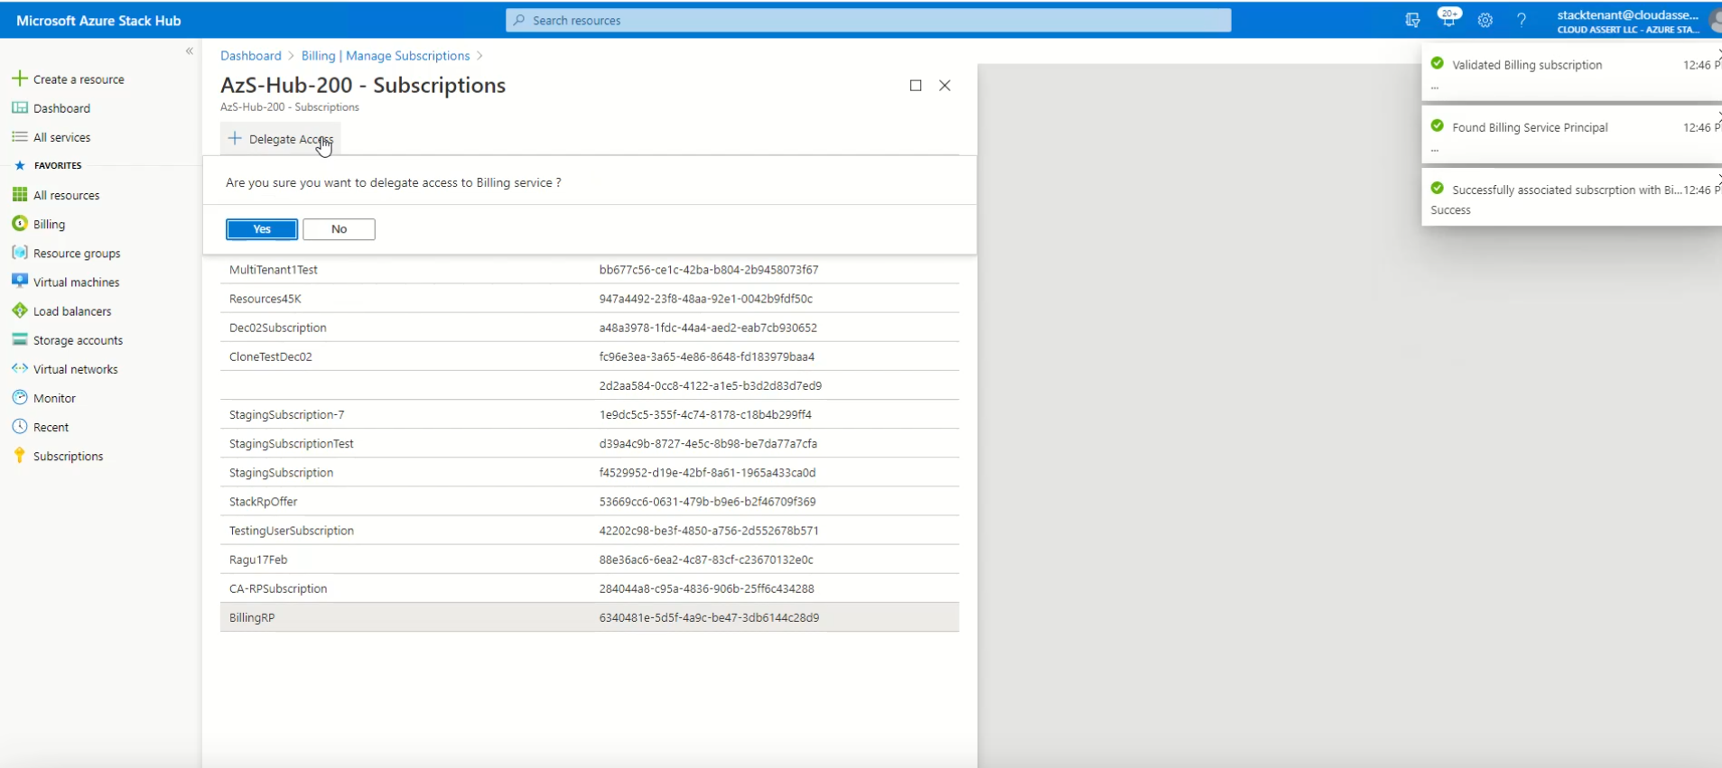The width and height of the screenshot is (1722, 768).
Task: Click Billing | Manage Subscriptions breadcrumb
Action: point(386,56)
